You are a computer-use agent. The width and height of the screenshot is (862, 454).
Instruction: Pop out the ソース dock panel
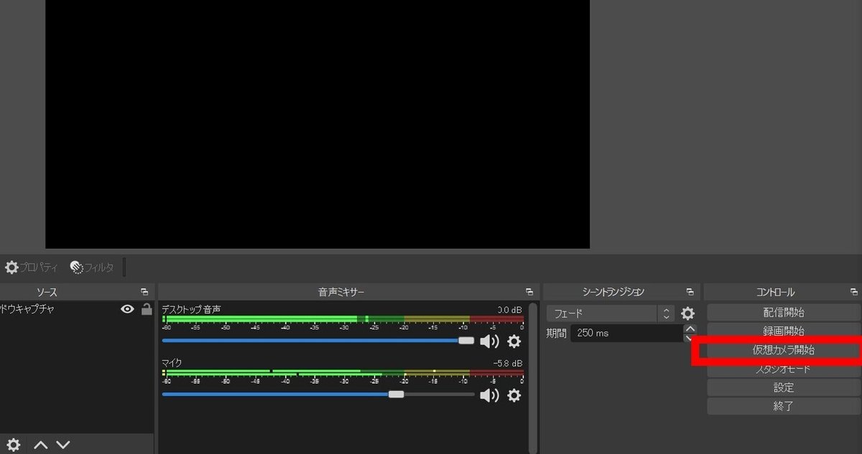point(144,292)
